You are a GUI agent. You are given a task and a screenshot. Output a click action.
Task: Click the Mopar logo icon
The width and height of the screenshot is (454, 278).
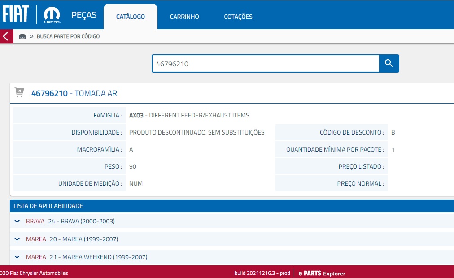52,15
